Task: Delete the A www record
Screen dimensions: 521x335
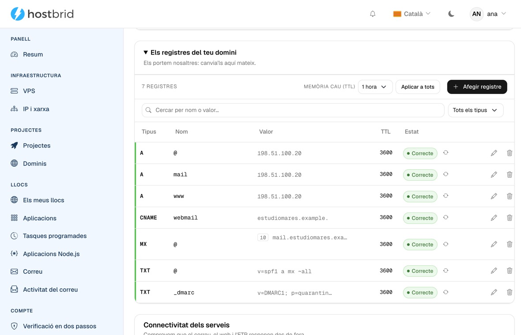Action: [x=510, y=196]
